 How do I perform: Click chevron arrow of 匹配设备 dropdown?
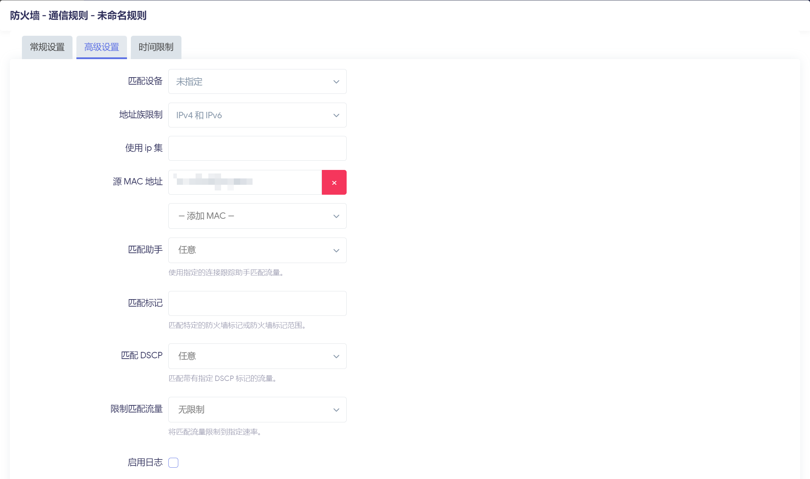pos(336,82)
